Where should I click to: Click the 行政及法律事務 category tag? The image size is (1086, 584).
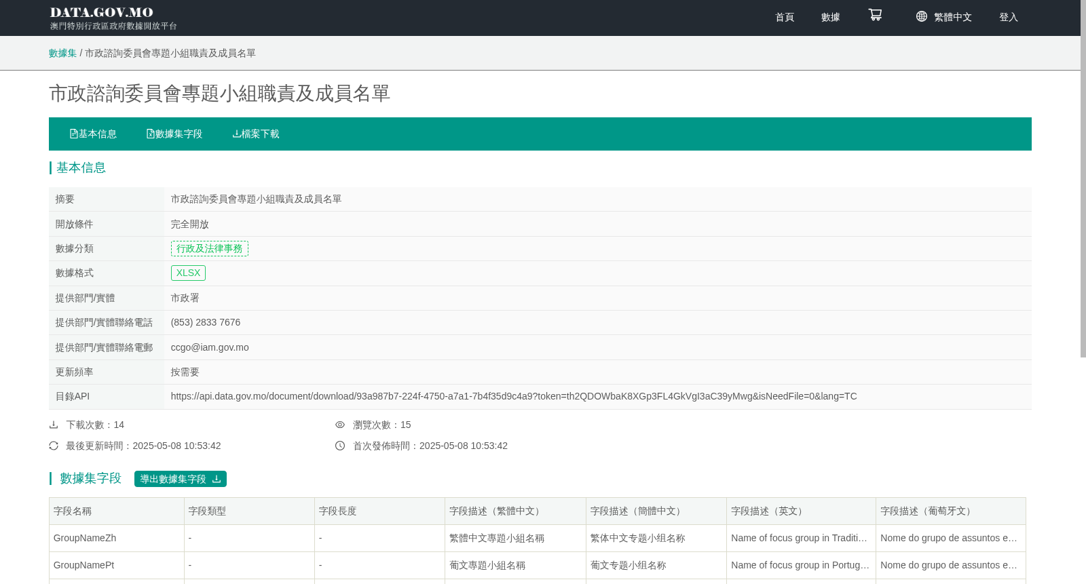tap(210, 248)
